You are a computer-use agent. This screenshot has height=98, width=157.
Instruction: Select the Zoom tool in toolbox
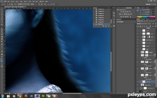tap(2, 57)
